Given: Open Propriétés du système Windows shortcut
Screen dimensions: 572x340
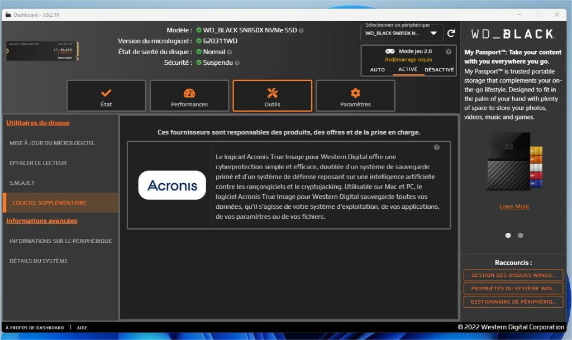Looking at the screenshot, I should tap(513, 288).
